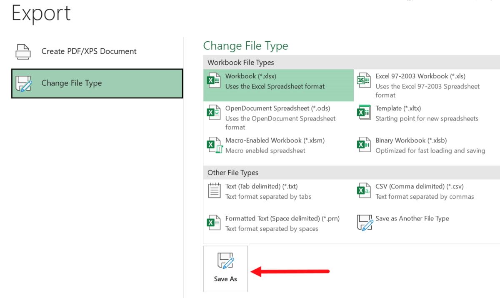The height and width of the screenshot is (298, 500).
Task: Click the Formatted Text (Space delimited) icon
Action: [x=214, y=223]
